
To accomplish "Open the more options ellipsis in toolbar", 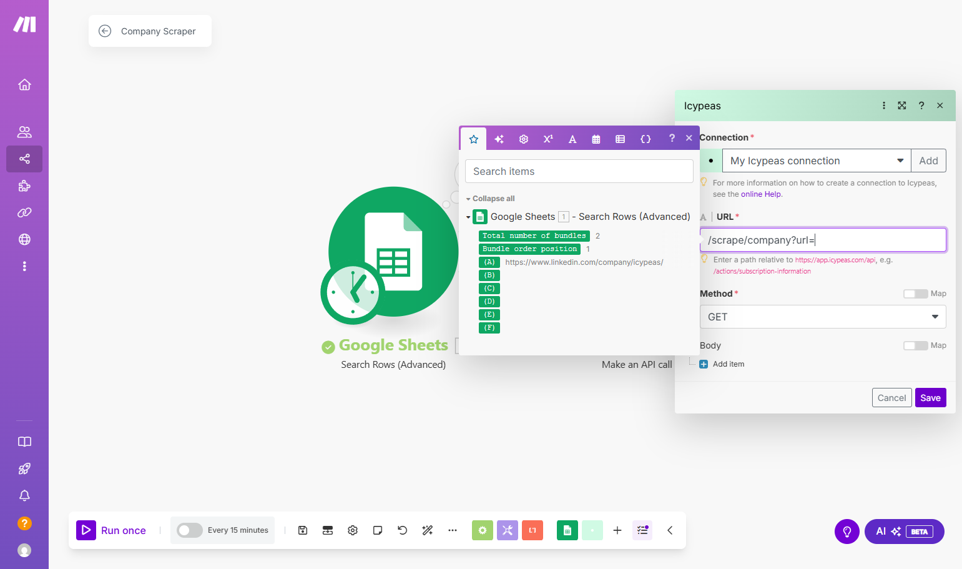I will (x=453, y=530).
